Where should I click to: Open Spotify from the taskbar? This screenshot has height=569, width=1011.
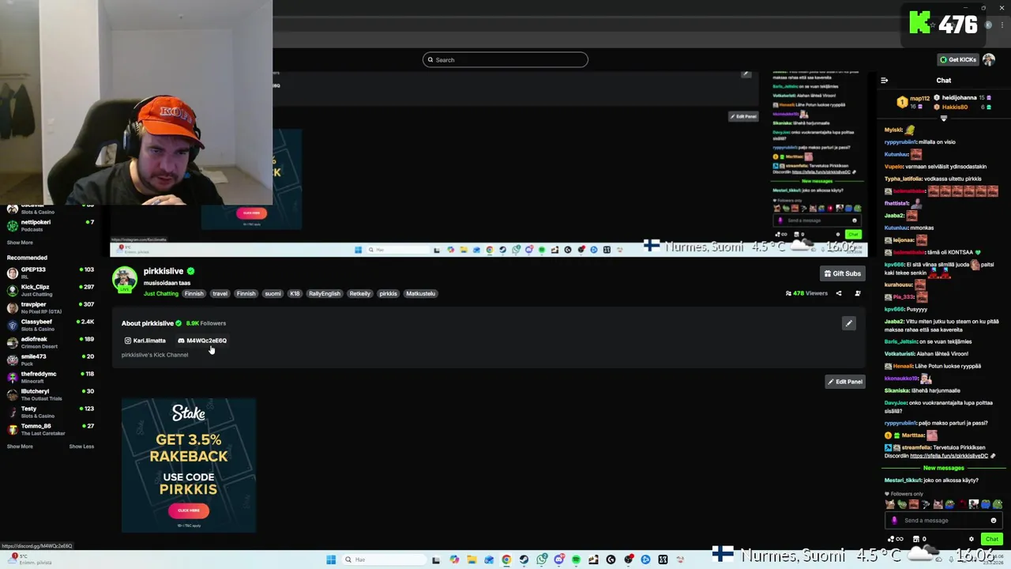tap(576, 560)
